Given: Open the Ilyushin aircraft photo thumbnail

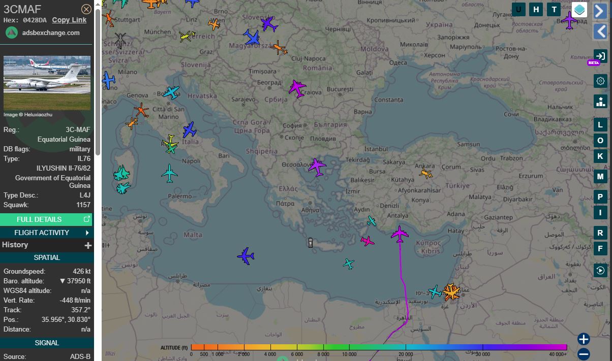Looking at the screenshot, I should tap(47, 83).
